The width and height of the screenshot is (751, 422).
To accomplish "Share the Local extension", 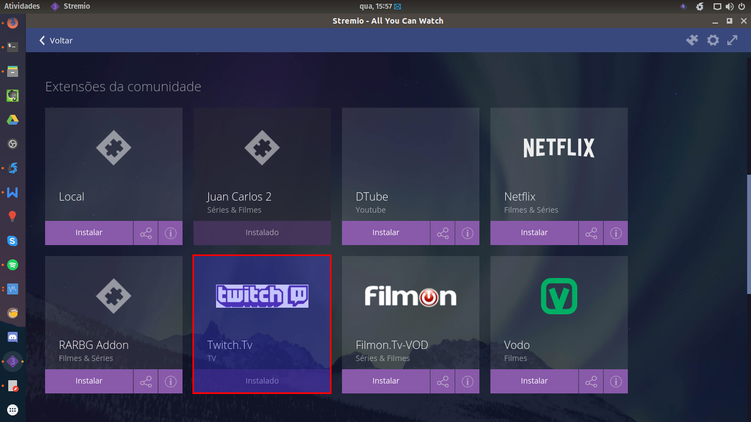I will click(x=146, y=233).
